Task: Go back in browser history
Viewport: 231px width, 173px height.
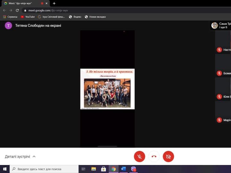Action: tap(4, 11)
